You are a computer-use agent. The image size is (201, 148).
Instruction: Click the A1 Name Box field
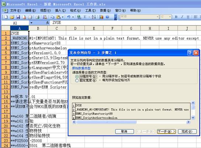[15, 23]
